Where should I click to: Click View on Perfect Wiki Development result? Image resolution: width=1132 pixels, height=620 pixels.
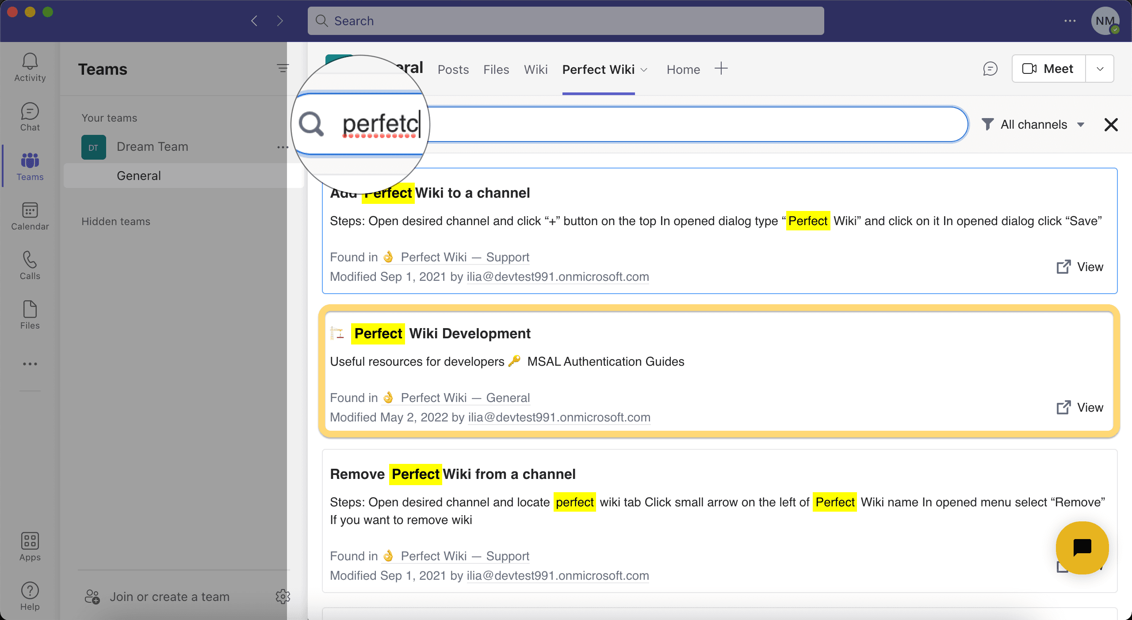(1079, 407)
